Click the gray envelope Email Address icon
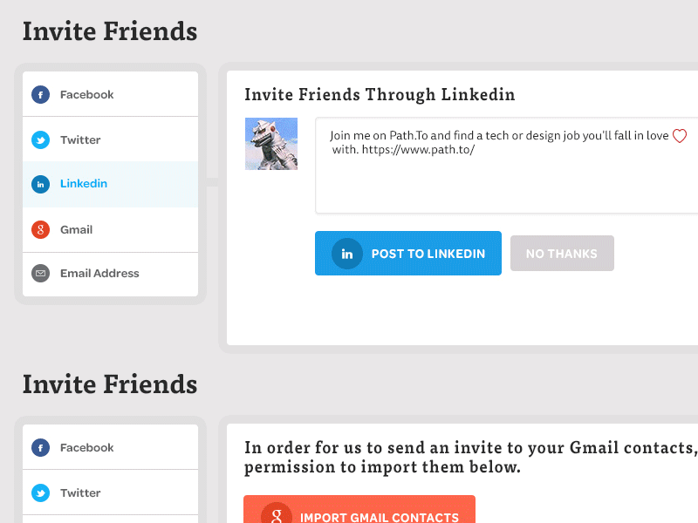 coord(40,273)
